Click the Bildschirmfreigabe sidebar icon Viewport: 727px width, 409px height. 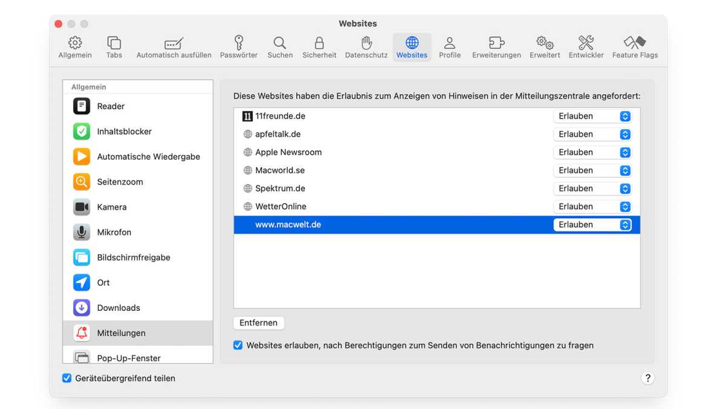click(x=82, y=258)
